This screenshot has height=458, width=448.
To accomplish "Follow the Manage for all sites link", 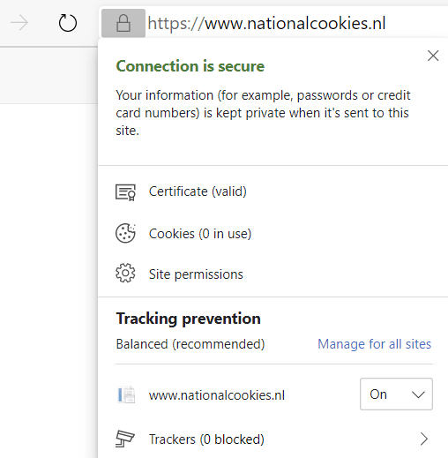I will [375, 344].
